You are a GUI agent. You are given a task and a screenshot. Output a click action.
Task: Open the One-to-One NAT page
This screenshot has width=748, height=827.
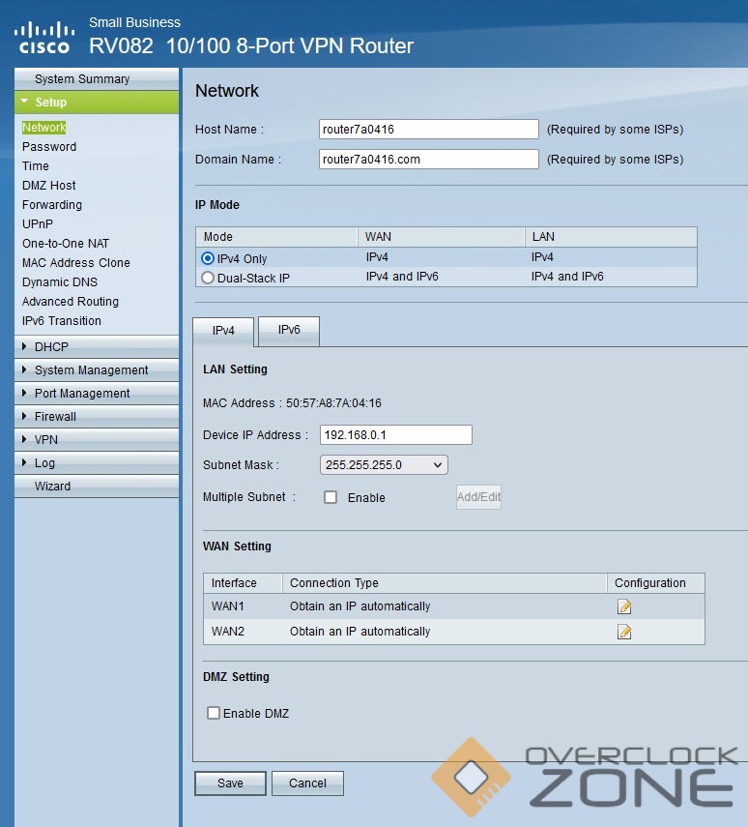pyautogui.click(x=66, y=244)
